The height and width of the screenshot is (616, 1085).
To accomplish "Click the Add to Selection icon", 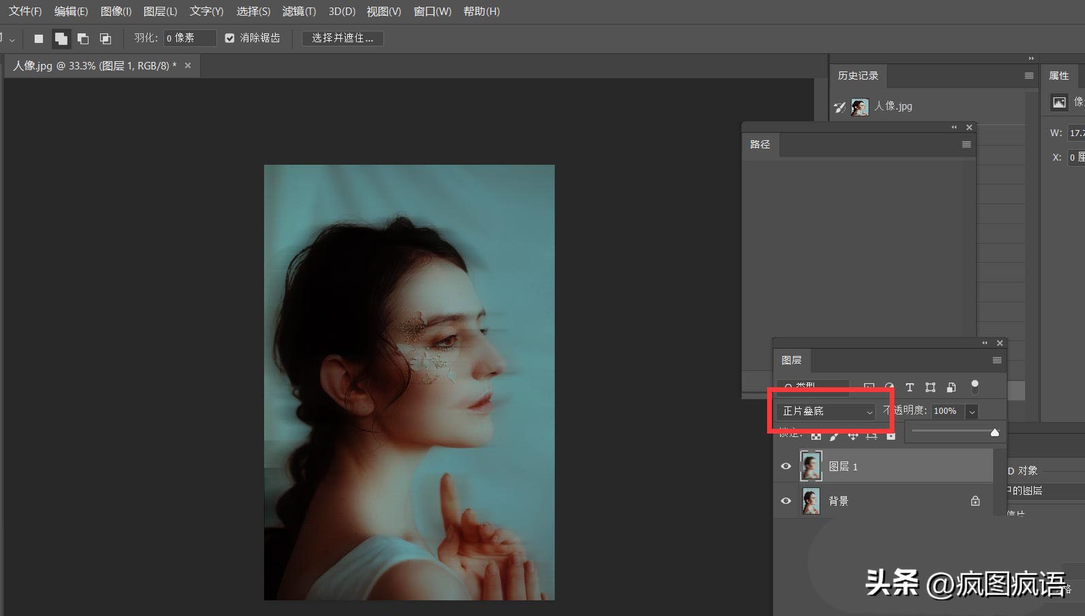I will click(x=61, y=39).
